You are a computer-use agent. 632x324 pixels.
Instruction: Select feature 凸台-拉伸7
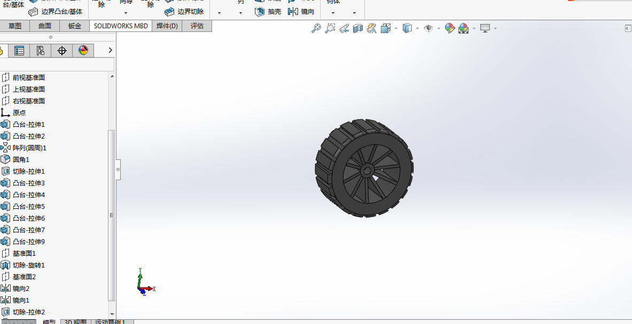click(x=29, y=230)
